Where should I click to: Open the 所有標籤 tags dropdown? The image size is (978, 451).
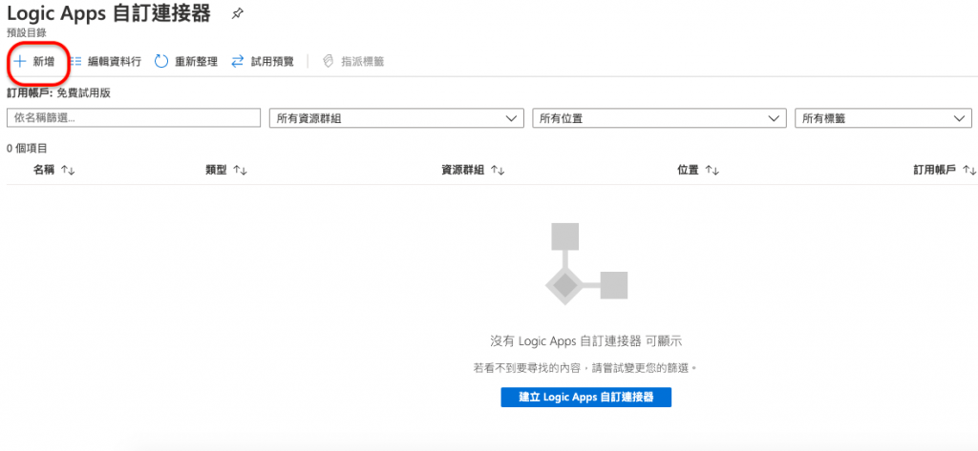click(883, 118)
